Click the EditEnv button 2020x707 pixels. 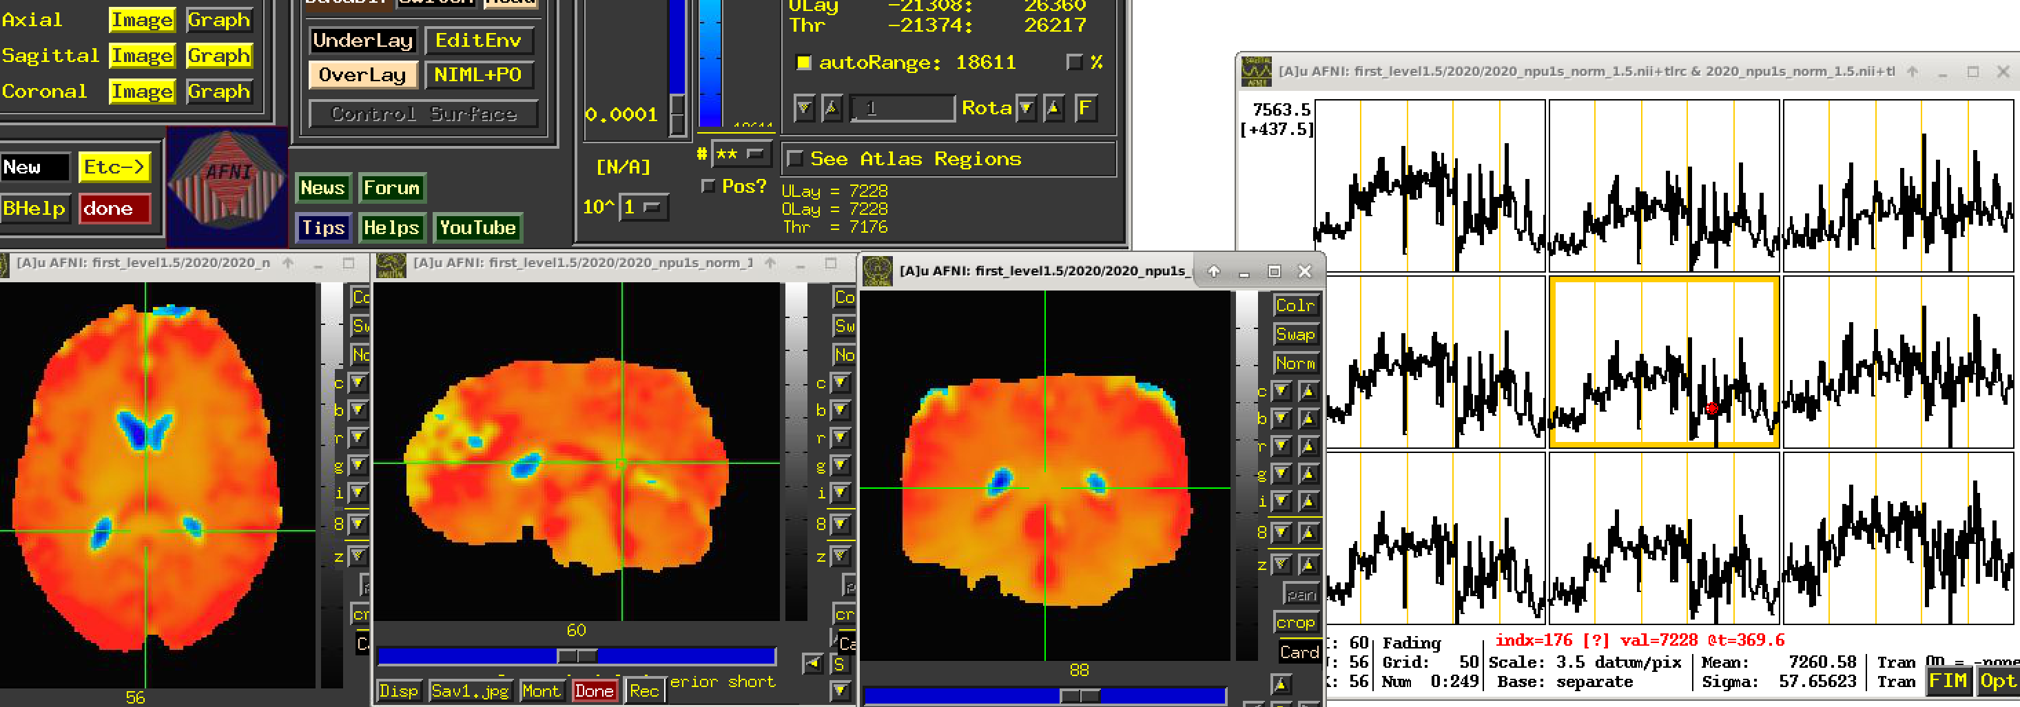pyautogui.click(x=478, y=41)
